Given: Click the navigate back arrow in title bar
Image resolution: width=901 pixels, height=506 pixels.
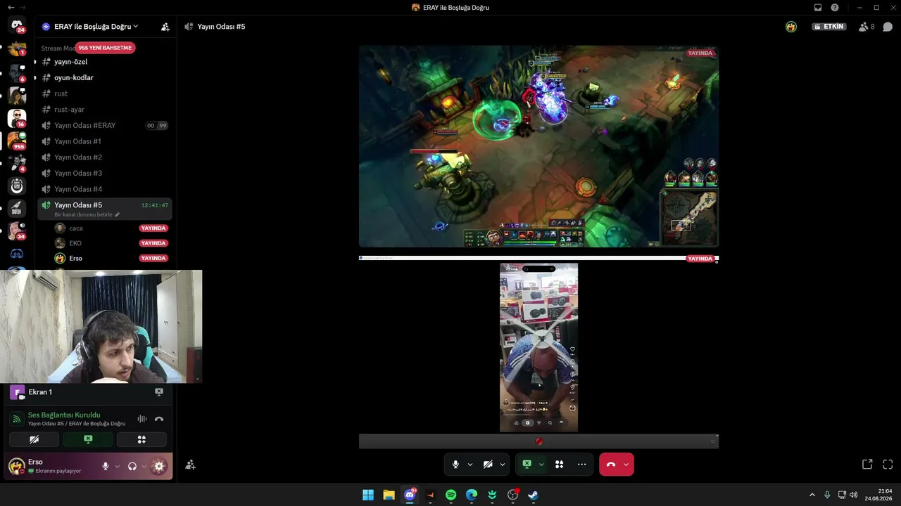Looking at the screenshot, I should [11, 8].
